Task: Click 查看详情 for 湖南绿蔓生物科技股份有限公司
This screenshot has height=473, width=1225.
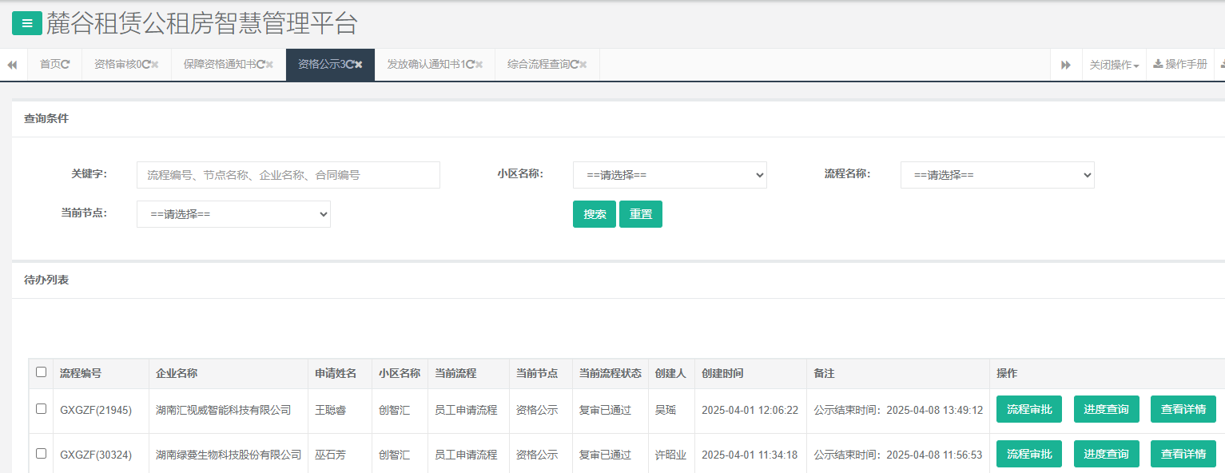Action: pos(1183,453)
